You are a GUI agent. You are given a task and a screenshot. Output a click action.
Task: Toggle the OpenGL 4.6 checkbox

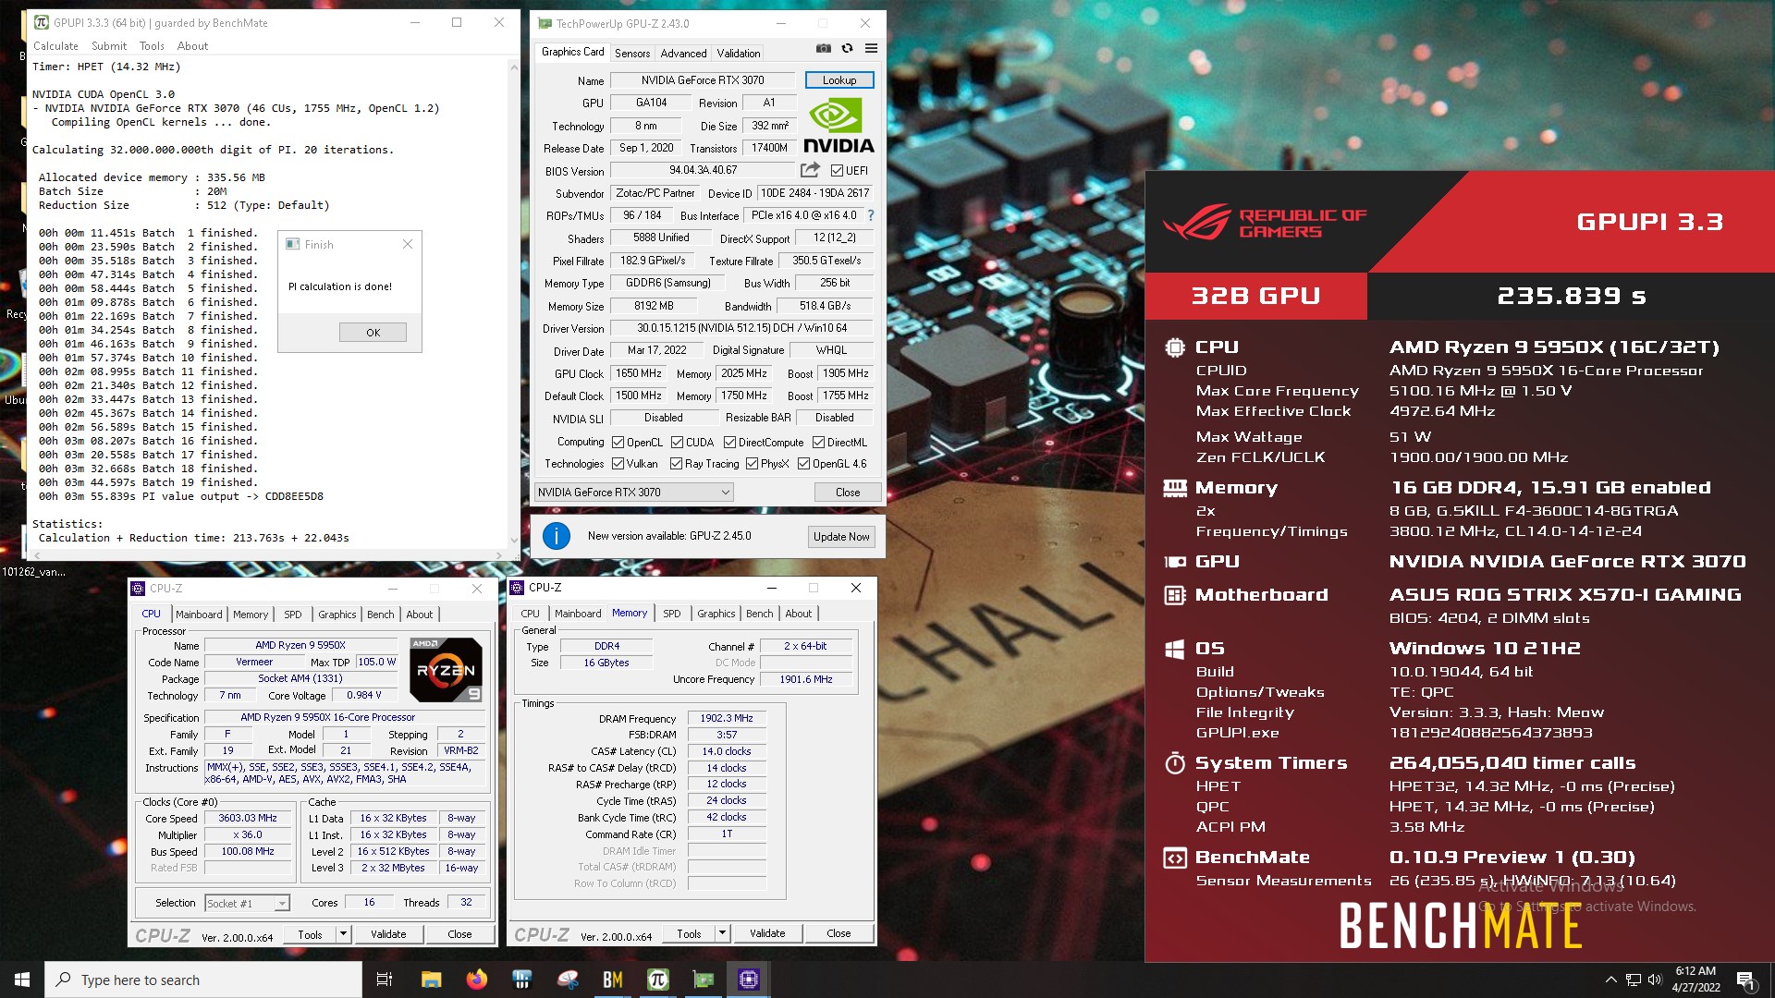point(804,464)
